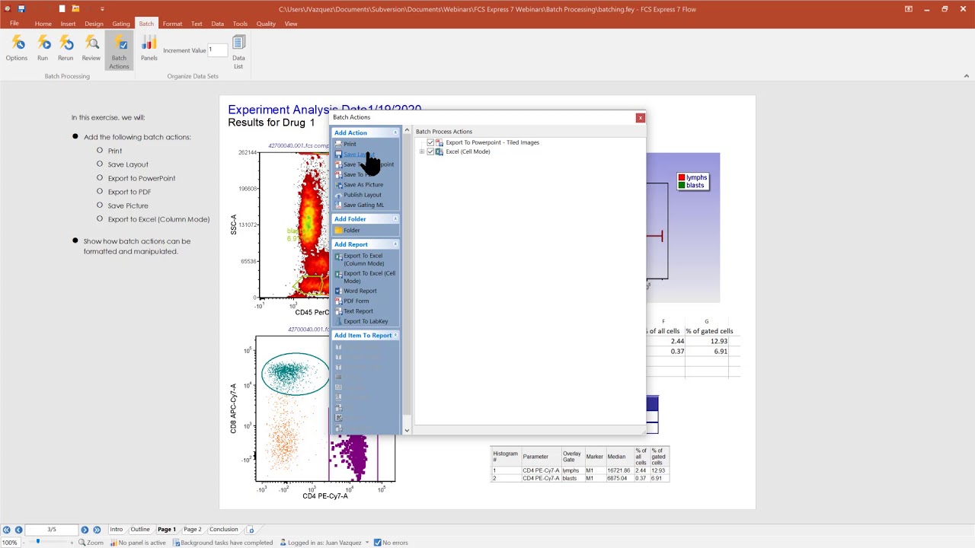Open the Page 2 layout tab
Image resolution: width=975 pixels, height=548 pixels.
click(x=193, y=530)
